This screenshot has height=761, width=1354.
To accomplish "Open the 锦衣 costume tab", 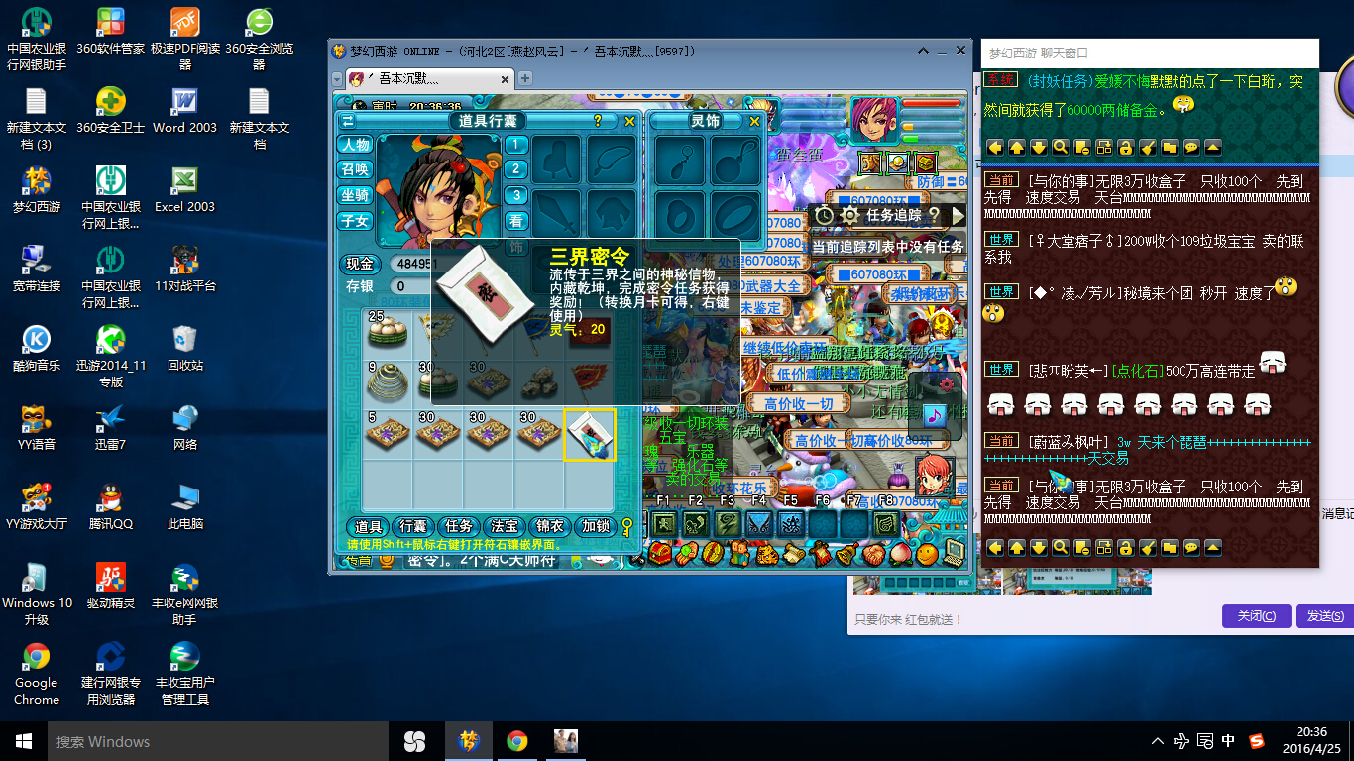I will 550,527.
